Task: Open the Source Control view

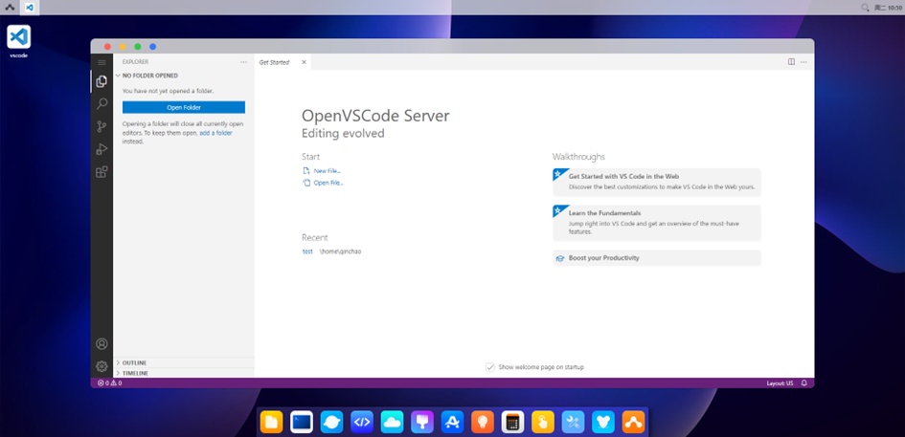Action: click(102, 126)
